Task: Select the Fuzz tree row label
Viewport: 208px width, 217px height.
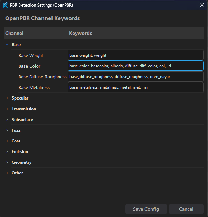Action: (16, 130)
